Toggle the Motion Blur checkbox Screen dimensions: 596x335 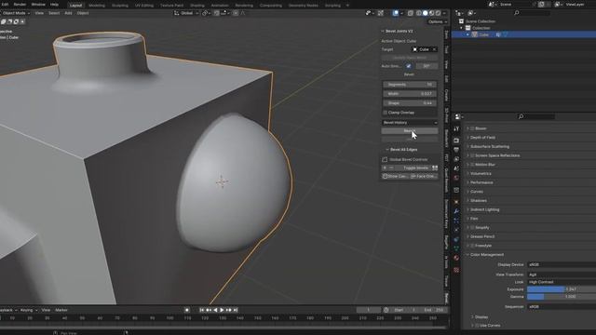coord(472,165)
